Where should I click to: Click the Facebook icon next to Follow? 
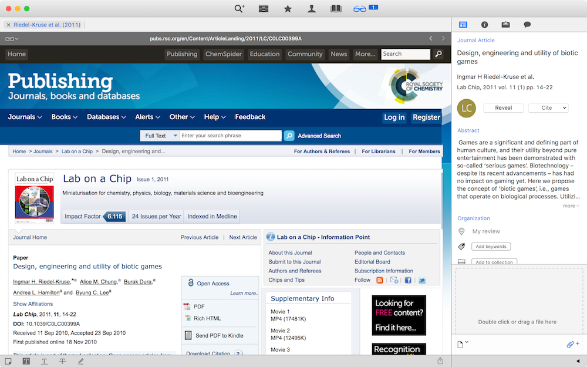[x=408, y=280]
